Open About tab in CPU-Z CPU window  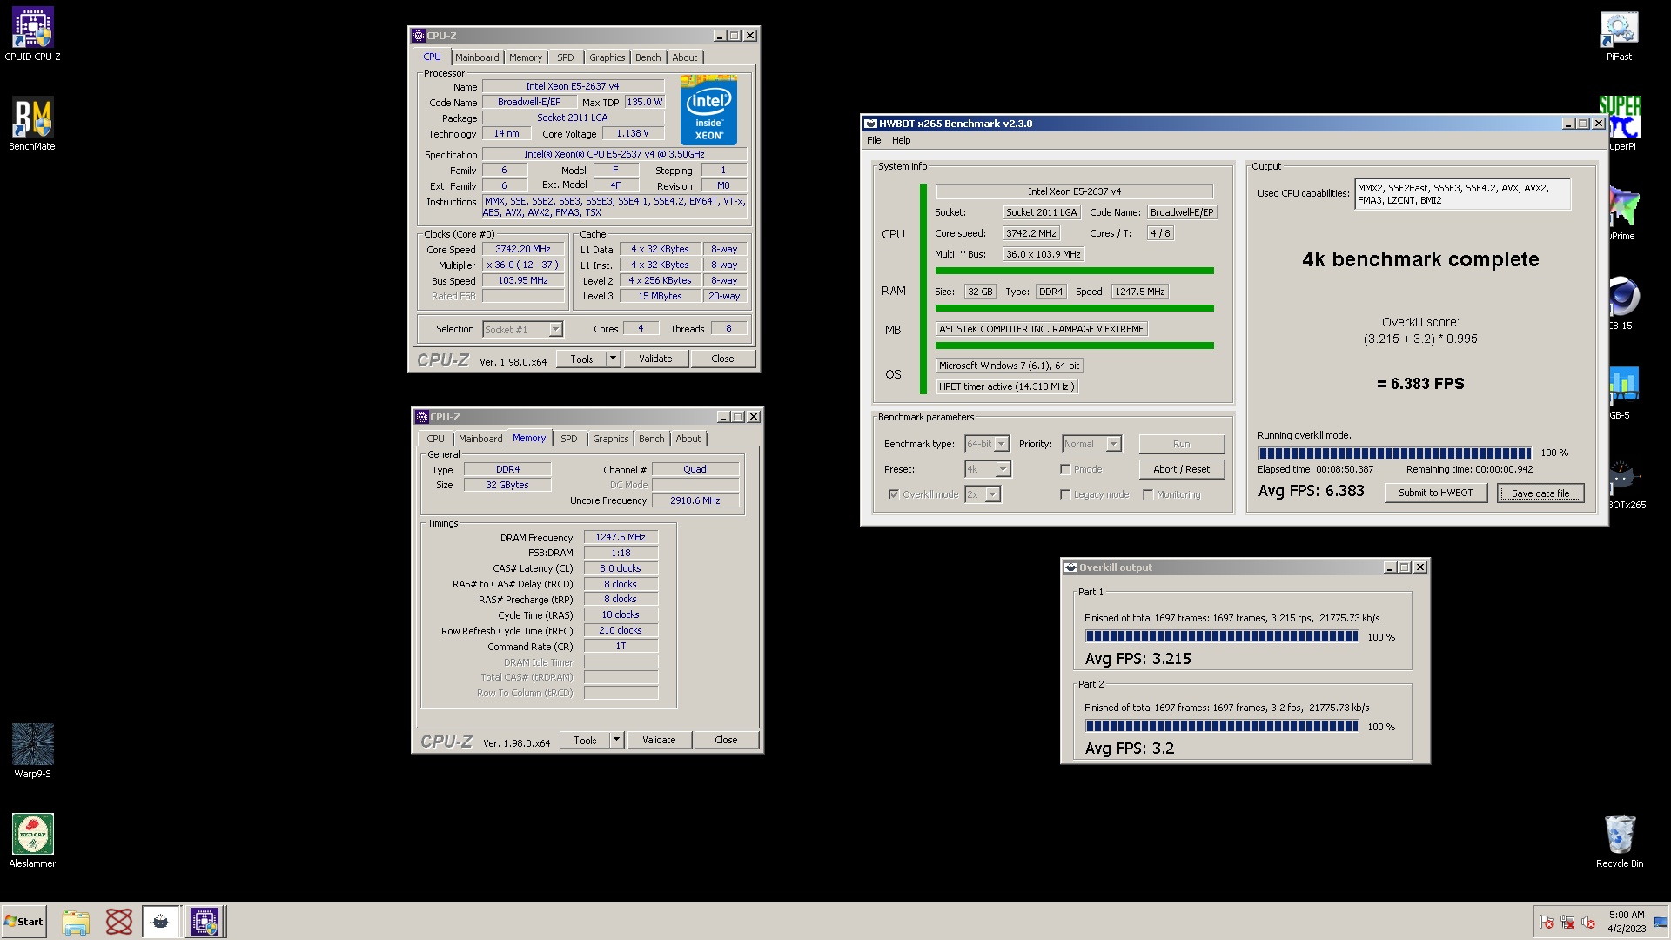(684, 57)
